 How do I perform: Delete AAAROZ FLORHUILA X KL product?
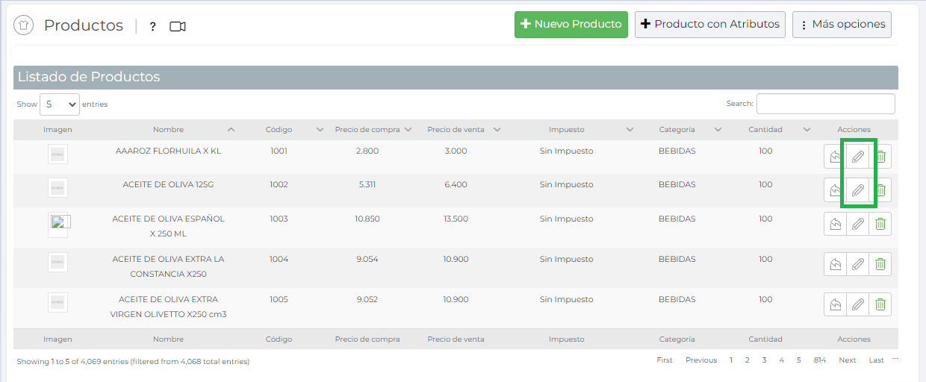880,157
